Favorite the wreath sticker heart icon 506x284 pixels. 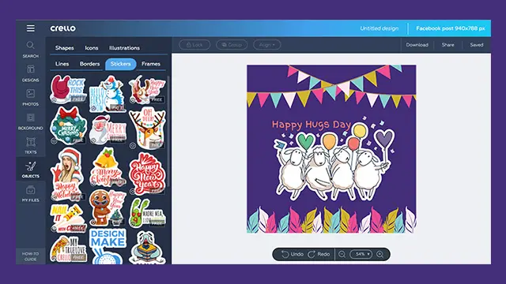coord(54,140)
